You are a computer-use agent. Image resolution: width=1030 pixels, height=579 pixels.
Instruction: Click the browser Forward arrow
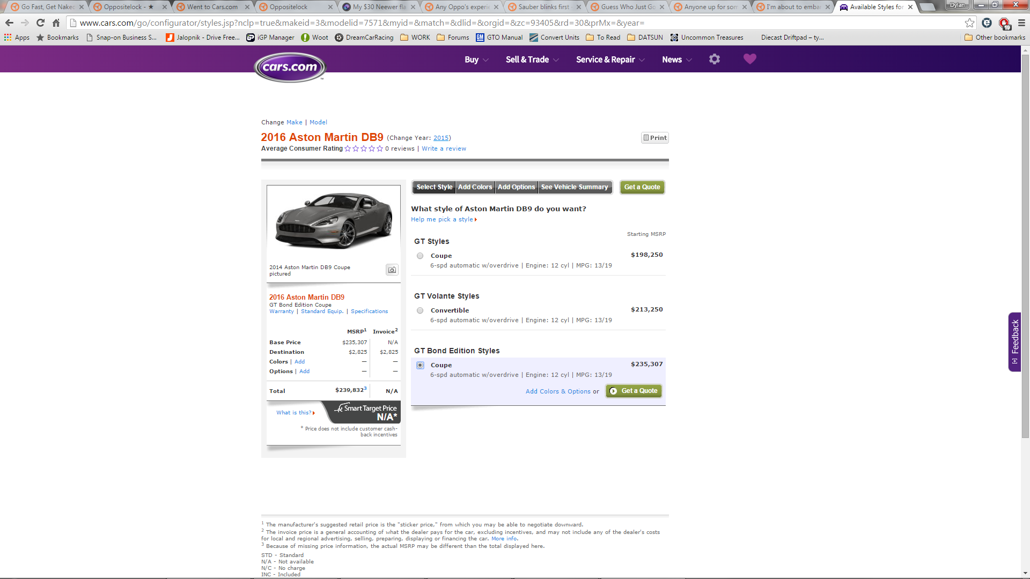coord(25,23)
